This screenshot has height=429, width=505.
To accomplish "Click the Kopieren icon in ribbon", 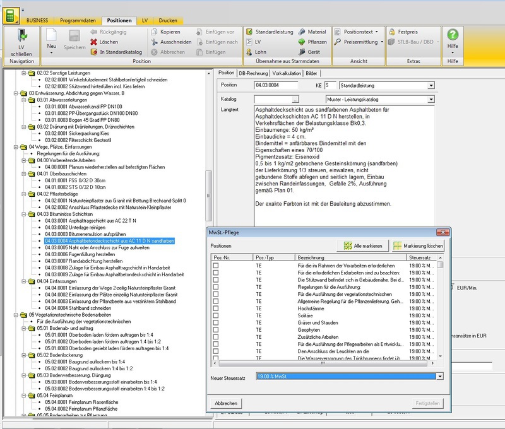I will (x=155, y=32).
